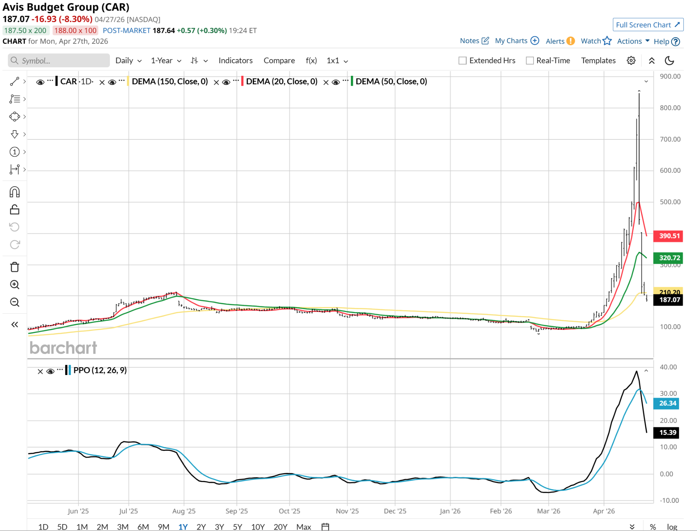
Task: Click the red DEMA 20 color swatch
Action: (242, 82)
